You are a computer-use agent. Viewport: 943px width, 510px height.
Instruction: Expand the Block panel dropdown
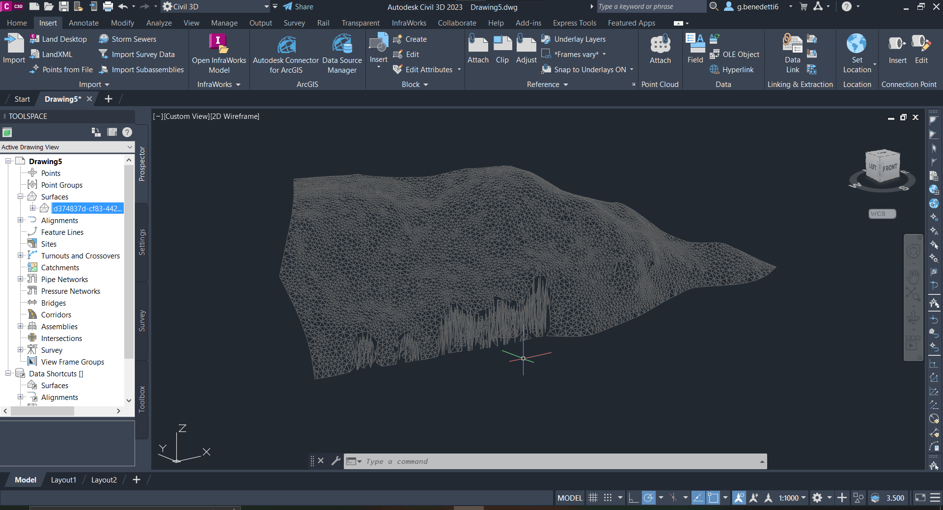(x=425, y=84)
